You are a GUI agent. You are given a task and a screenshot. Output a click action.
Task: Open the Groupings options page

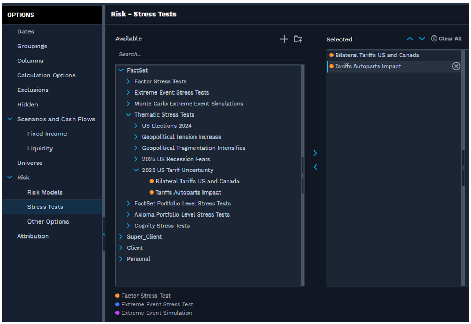click(32, 46)
